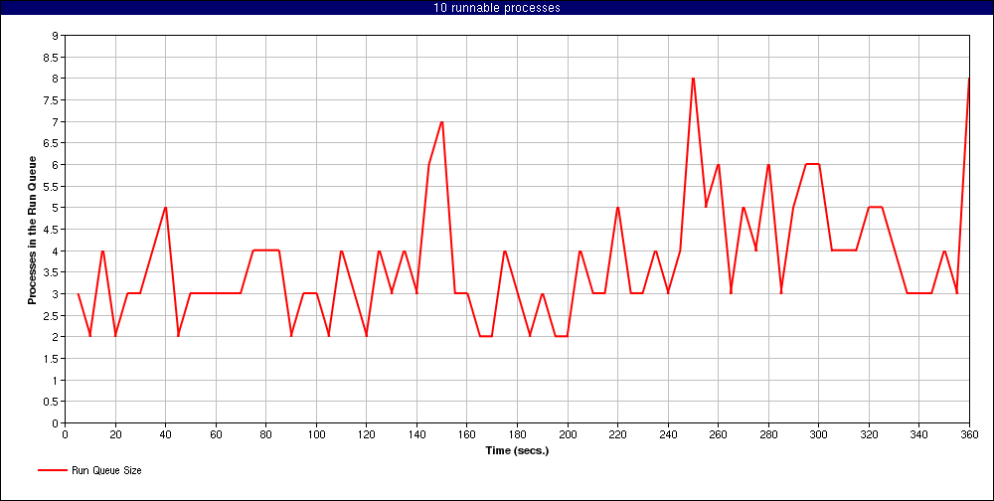Click y-axis tick label '3'

[x=55, y=293]
